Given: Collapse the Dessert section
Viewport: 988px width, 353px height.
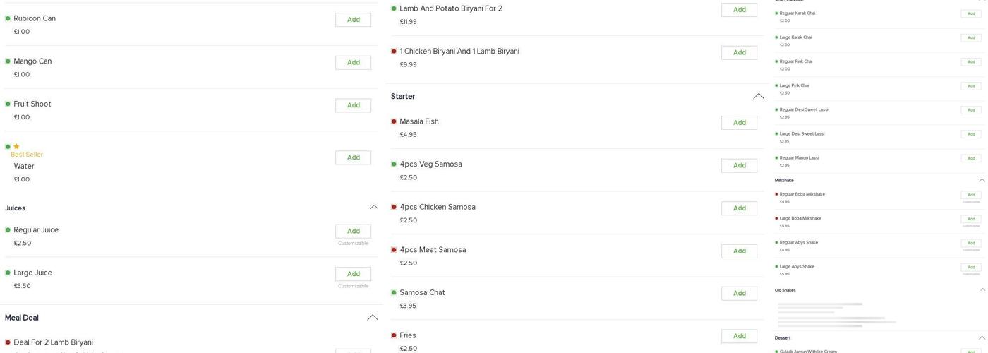Looking at the screenshot, I should click(x=982, y=337).
